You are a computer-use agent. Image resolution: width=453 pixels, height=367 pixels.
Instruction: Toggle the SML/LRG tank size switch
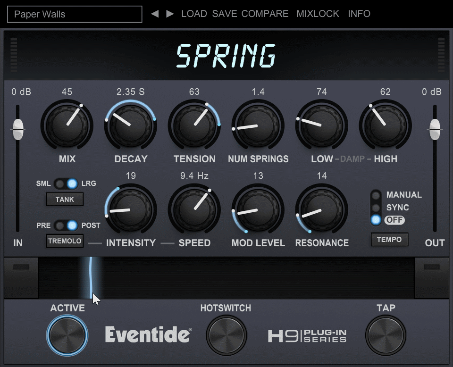(x=66, y=183)
